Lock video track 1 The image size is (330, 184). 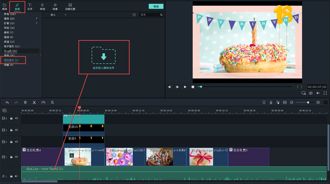click(x=11, y=157)
